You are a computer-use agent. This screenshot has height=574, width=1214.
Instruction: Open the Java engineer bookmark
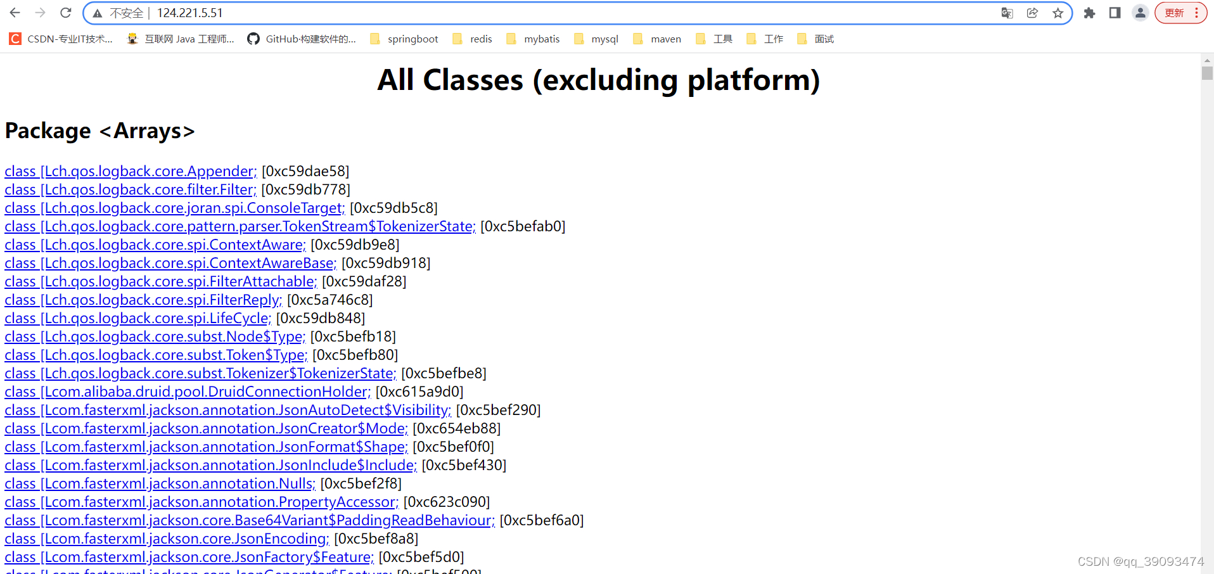(181, 39)
